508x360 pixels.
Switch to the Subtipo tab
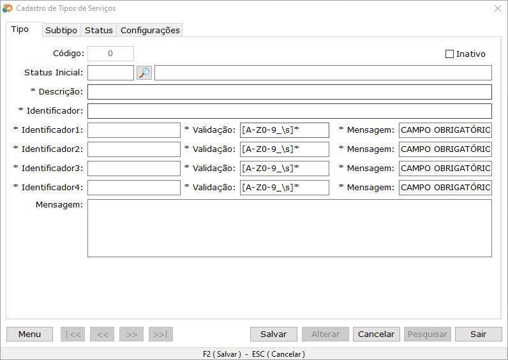61,30
